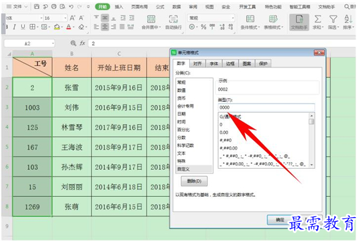Click the Document Assistant (文档助手) ribbon button
361x242 pixels.
click(299, 22)
